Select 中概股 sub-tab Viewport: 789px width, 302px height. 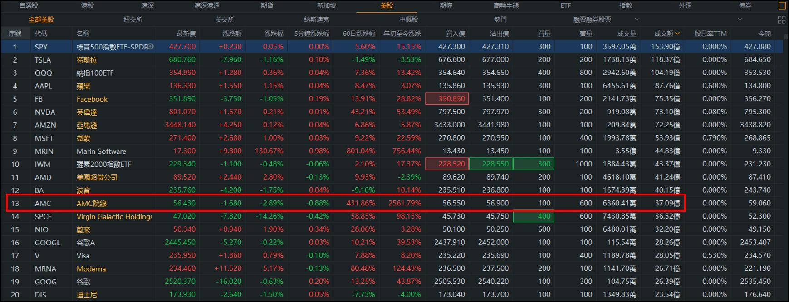click(409, 19)
